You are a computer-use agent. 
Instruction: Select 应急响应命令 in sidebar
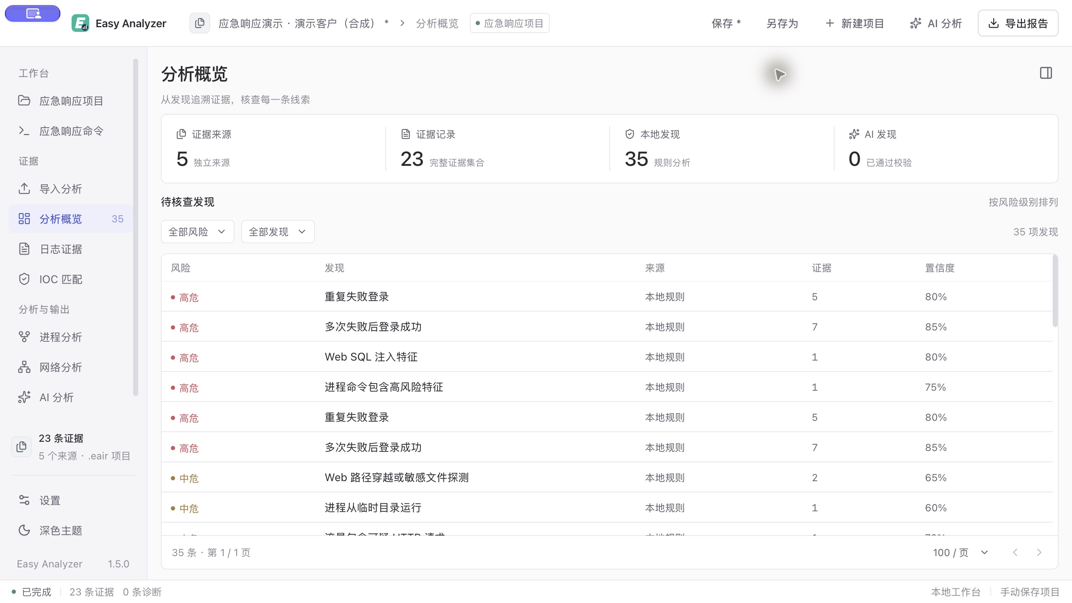(71, 131)
